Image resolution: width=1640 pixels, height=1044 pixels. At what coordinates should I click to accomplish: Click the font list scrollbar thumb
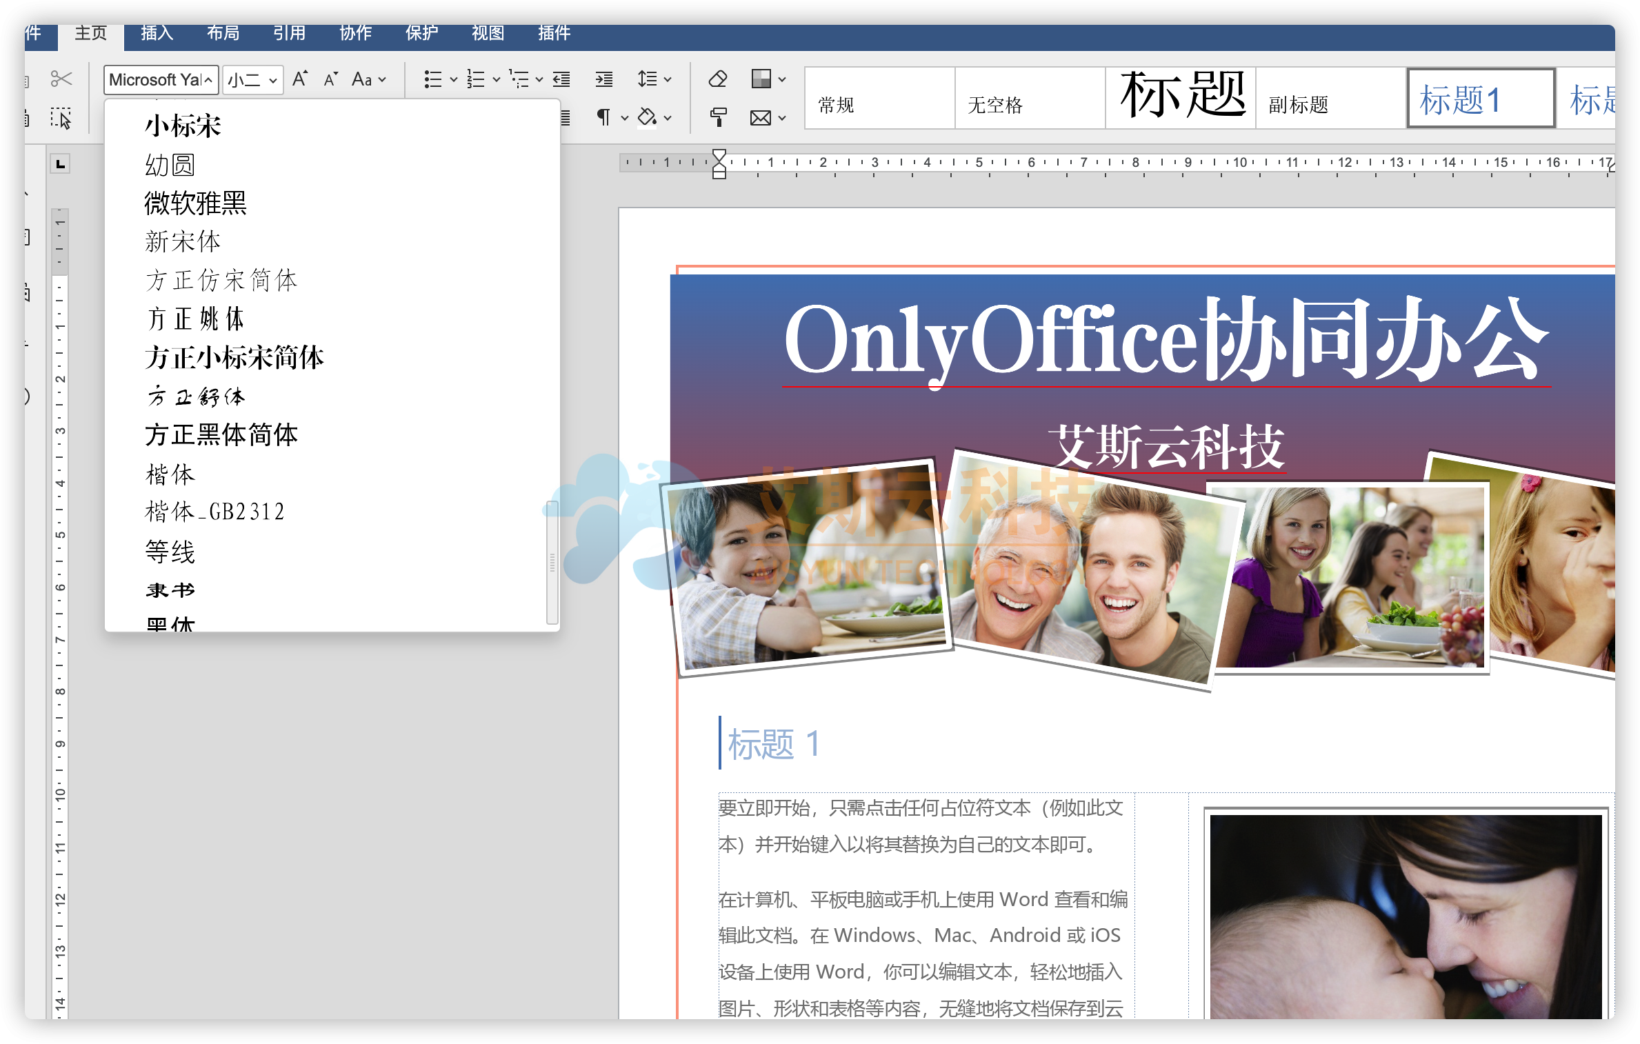click(552, 562)
